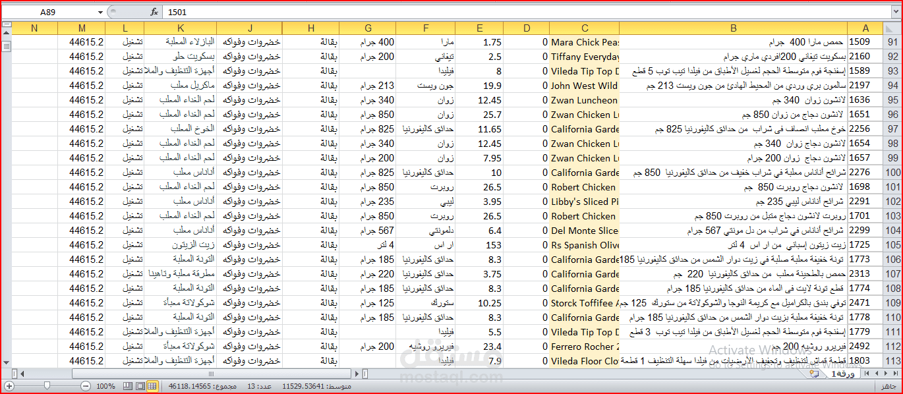Click product ID cell 2471
Viewport: 903px width, 394px height.
point(865,303)
